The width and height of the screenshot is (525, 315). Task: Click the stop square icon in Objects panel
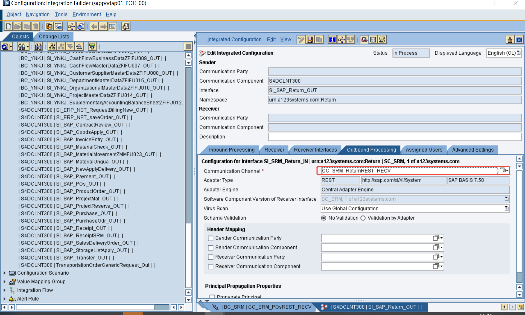tap(188, 46)
